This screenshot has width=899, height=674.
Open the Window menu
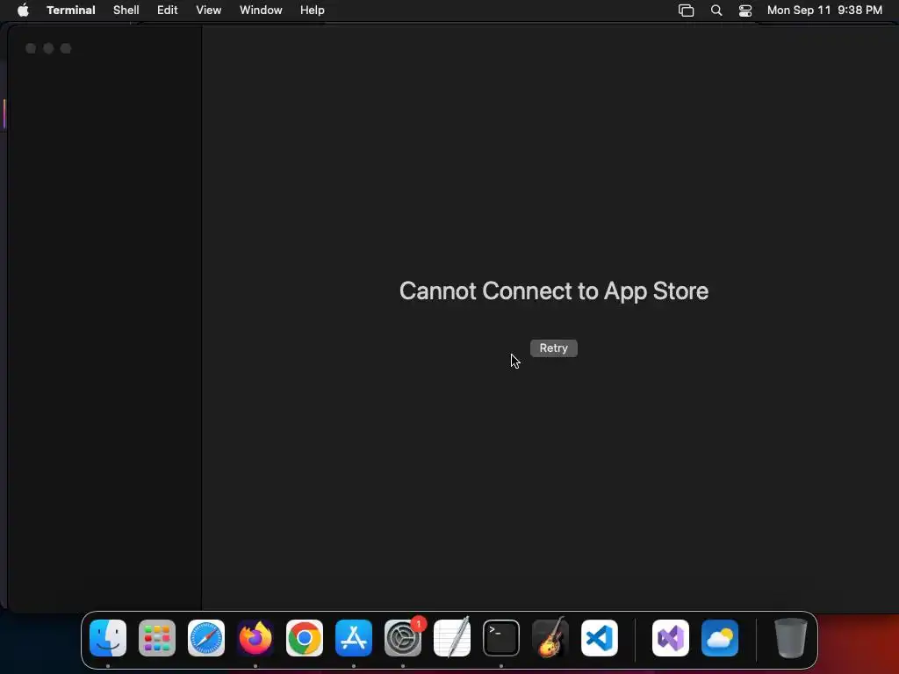(261, 11)
